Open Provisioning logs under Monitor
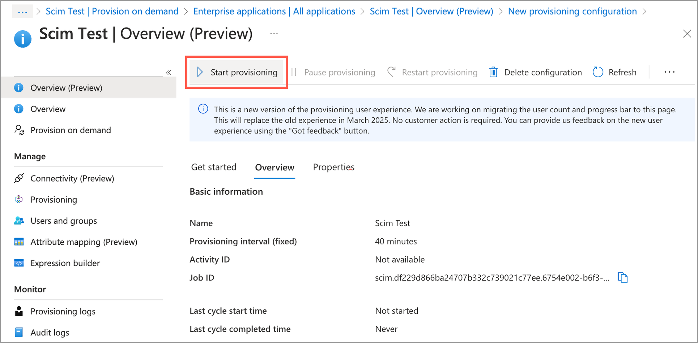The width and height of the screenshot is (698, 343). tap(63, 311)
